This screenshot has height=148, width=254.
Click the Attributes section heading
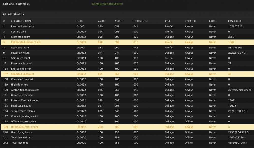(16, 14)
